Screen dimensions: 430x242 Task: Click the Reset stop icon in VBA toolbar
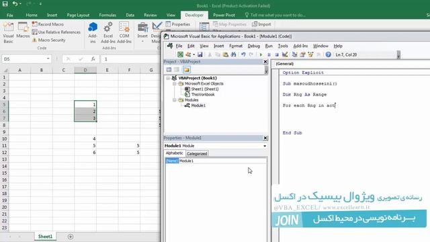(x=277, y=54)
